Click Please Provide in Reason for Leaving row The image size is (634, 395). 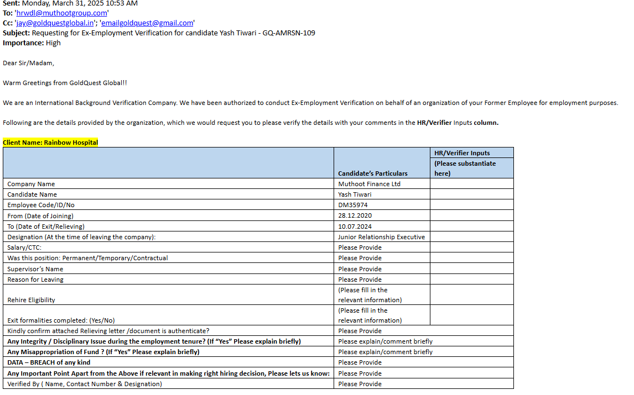(360, 279)
